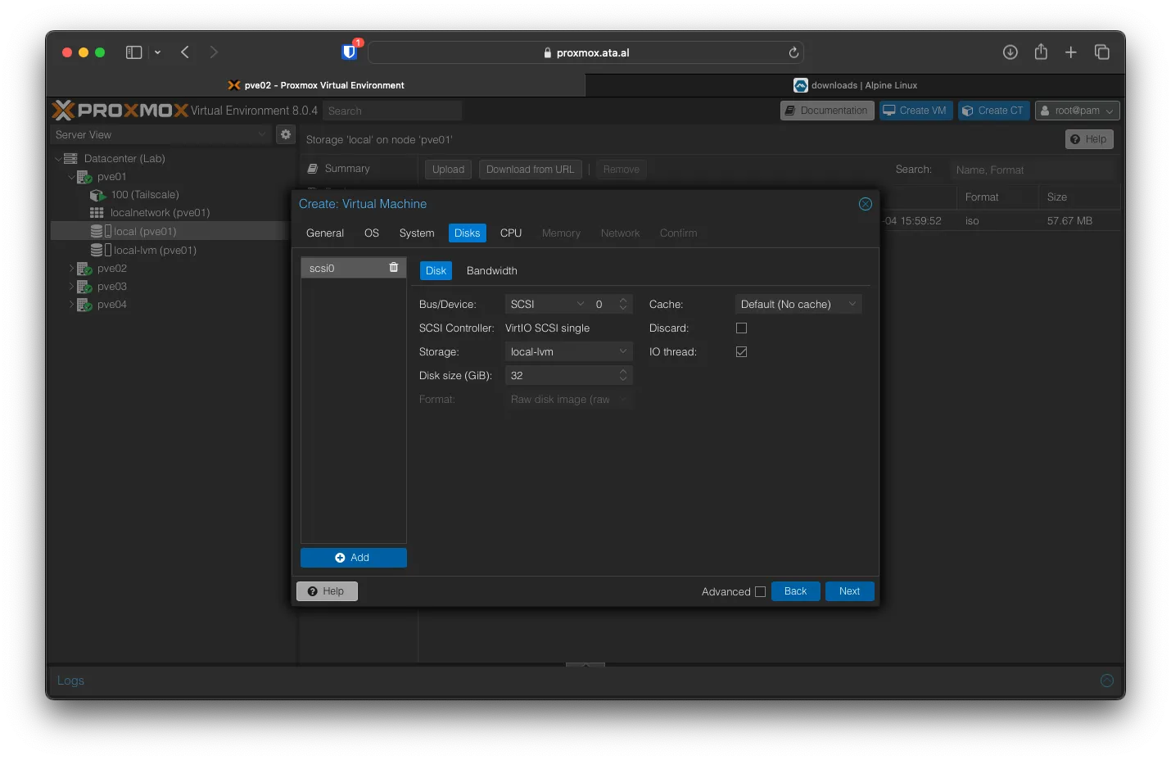Click the Next button
1171x760 pixels.
click(x=850, y=591)
